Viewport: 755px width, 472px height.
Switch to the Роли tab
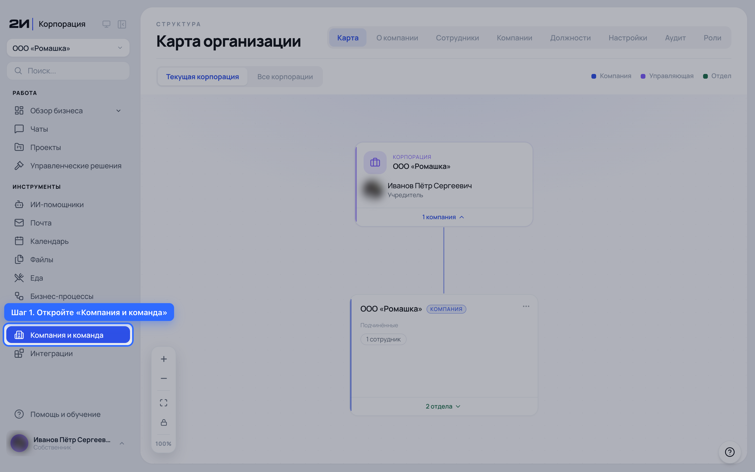click(x=712, y=38)
